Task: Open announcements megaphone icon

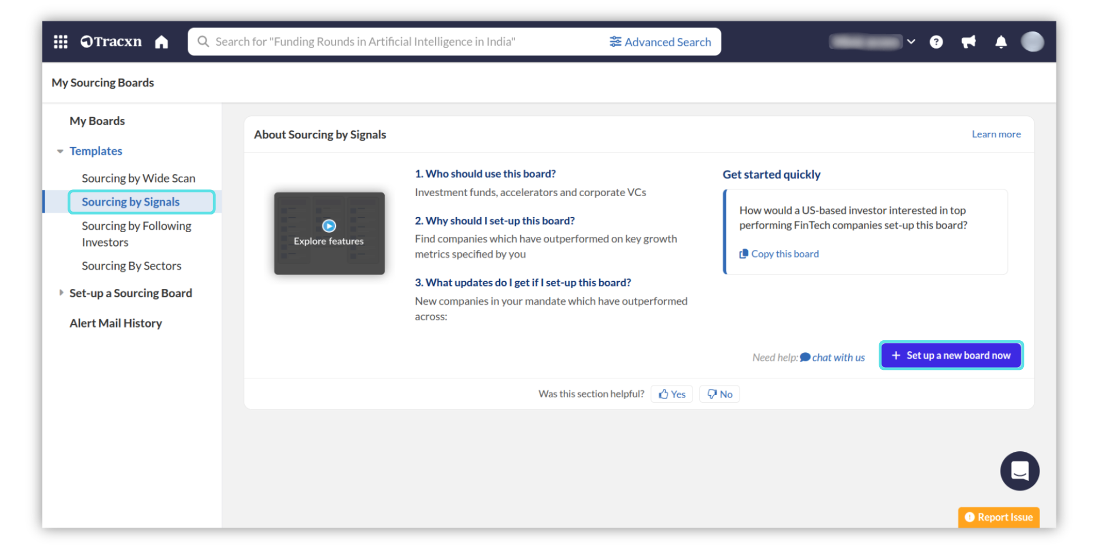Action: click(x=968, y=42)
